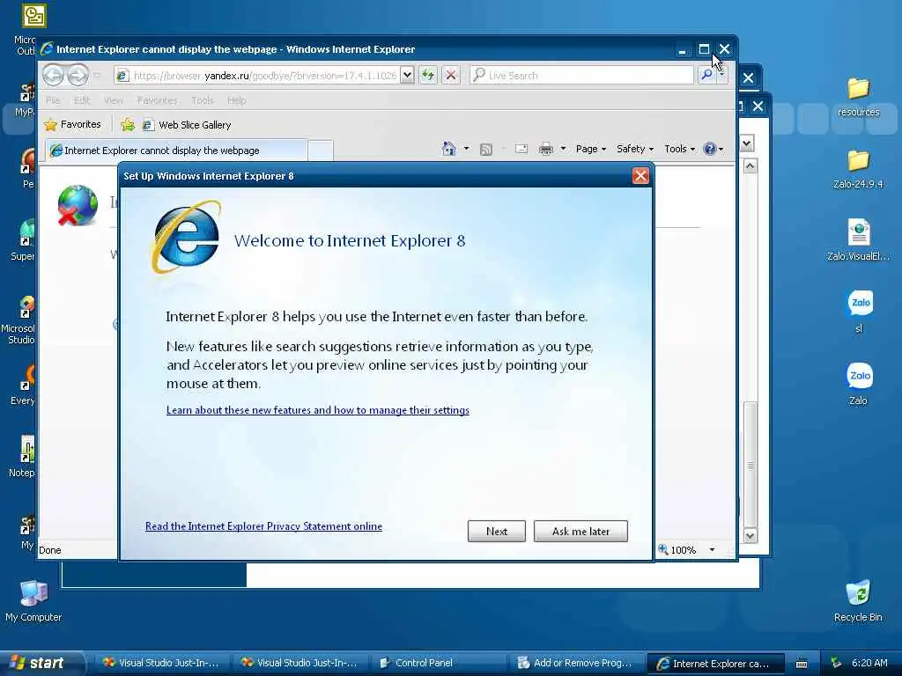This screenshot has height=676, width=902.
Task: Click scroll up arrow in background window
Action: (x=750, y=166)
